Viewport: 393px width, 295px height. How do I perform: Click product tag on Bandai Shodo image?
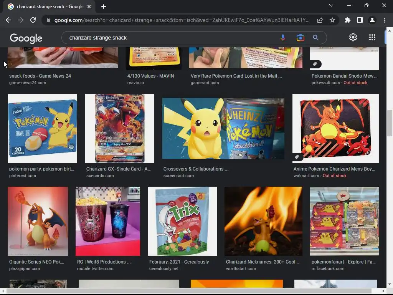(315, 64)
